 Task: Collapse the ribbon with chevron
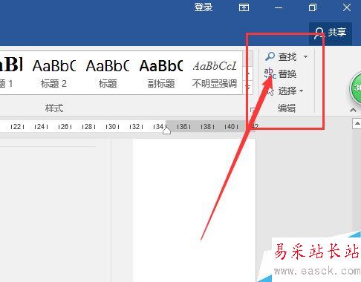click(x=353, y=110)
